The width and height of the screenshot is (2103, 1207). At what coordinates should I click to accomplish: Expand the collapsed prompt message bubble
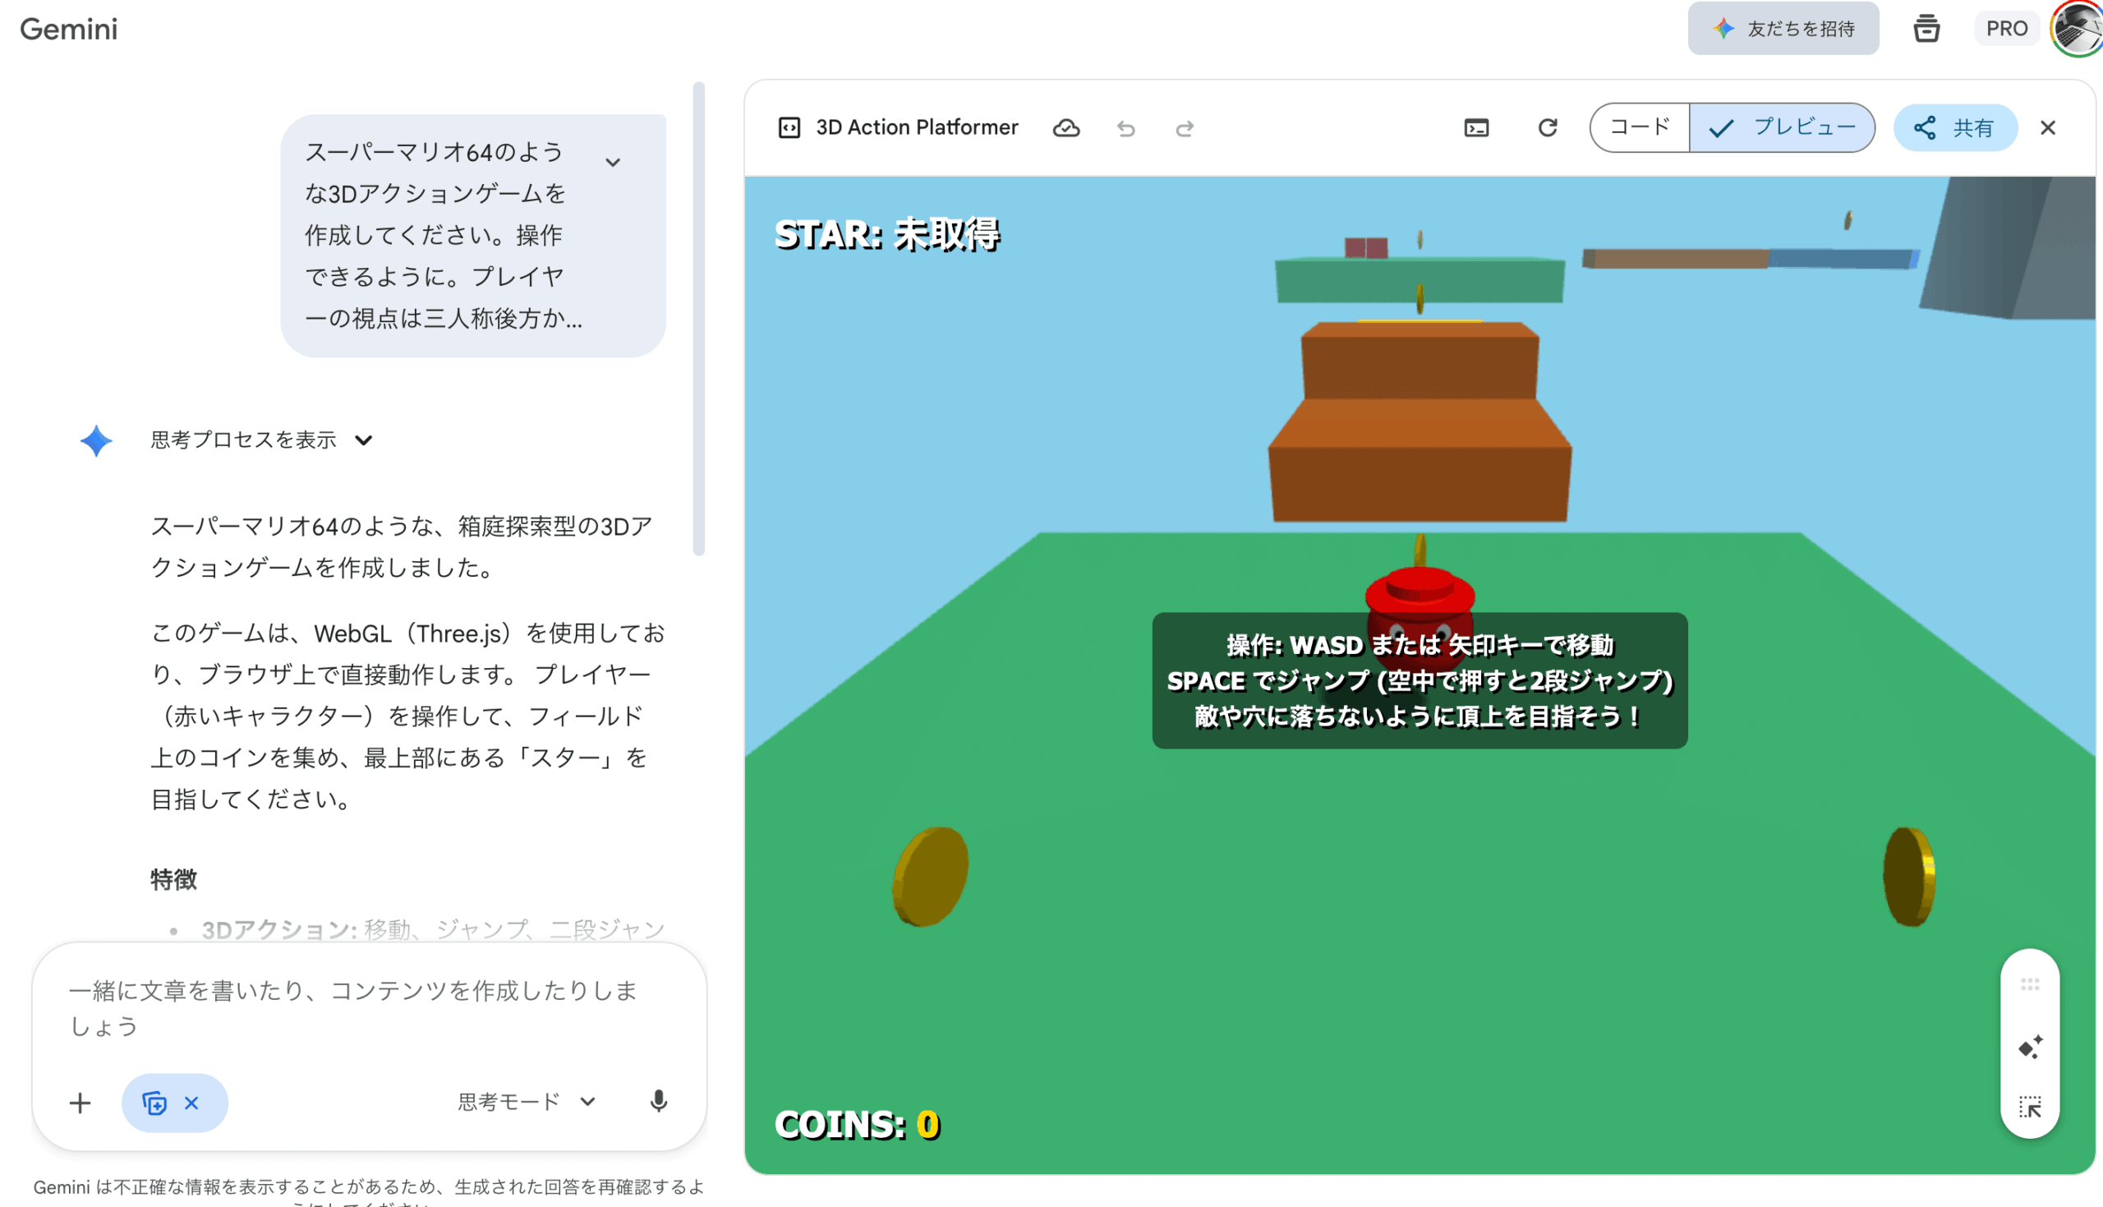613,161
